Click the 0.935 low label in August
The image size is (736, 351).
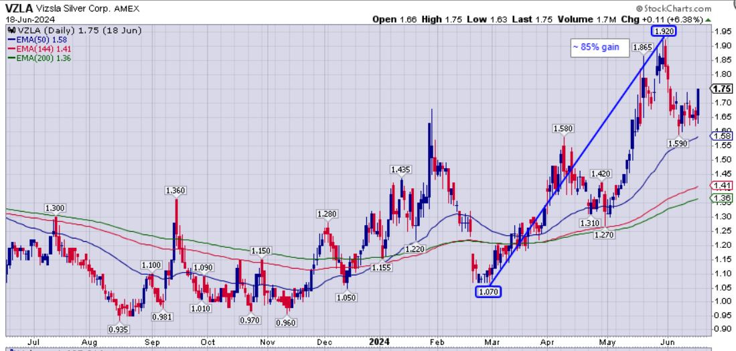click(x=119, y=329)
